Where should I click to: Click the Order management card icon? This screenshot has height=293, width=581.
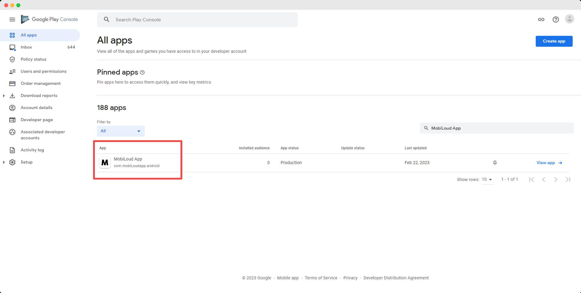(12, 84)
